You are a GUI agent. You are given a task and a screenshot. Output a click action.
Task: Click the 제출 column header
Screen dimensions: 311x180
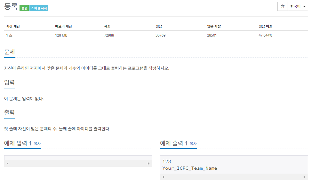tap(107, 26)
